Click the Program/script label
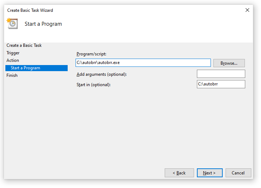Viewport: 261px width, 188px height. pyautogui.click(x=91, y=54)
